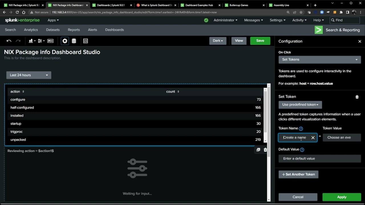Go to the Search nav item
The height and width of the screenshot is (205, 365).
pos(10,30)
